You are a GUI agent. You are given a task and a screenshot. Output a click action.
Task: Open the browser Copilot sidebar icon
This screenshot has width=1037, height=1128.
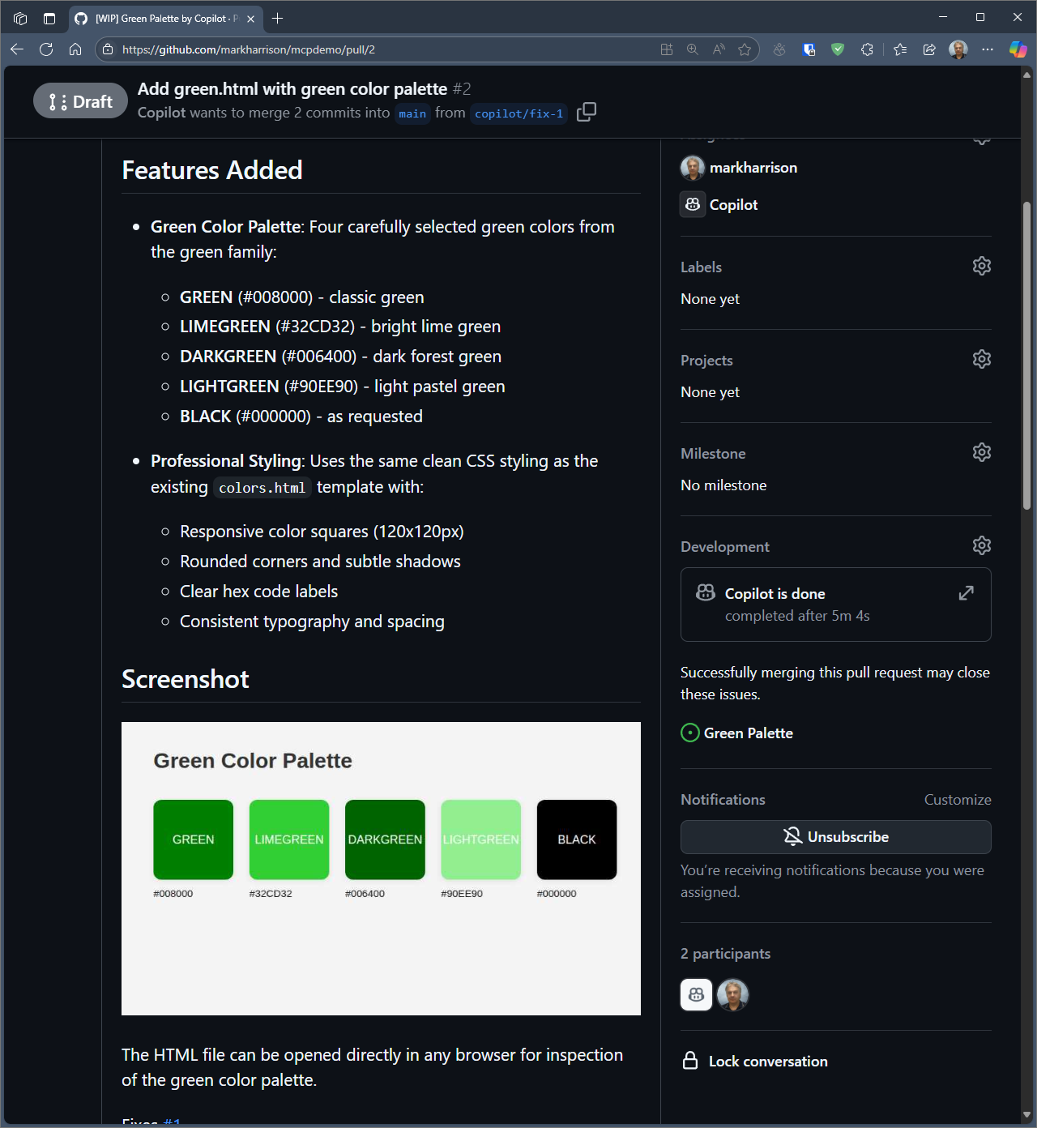tap(1018, 49)
